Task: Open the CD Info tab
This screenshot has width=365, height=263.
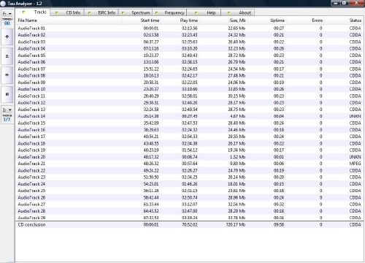Action: point(67,12)
